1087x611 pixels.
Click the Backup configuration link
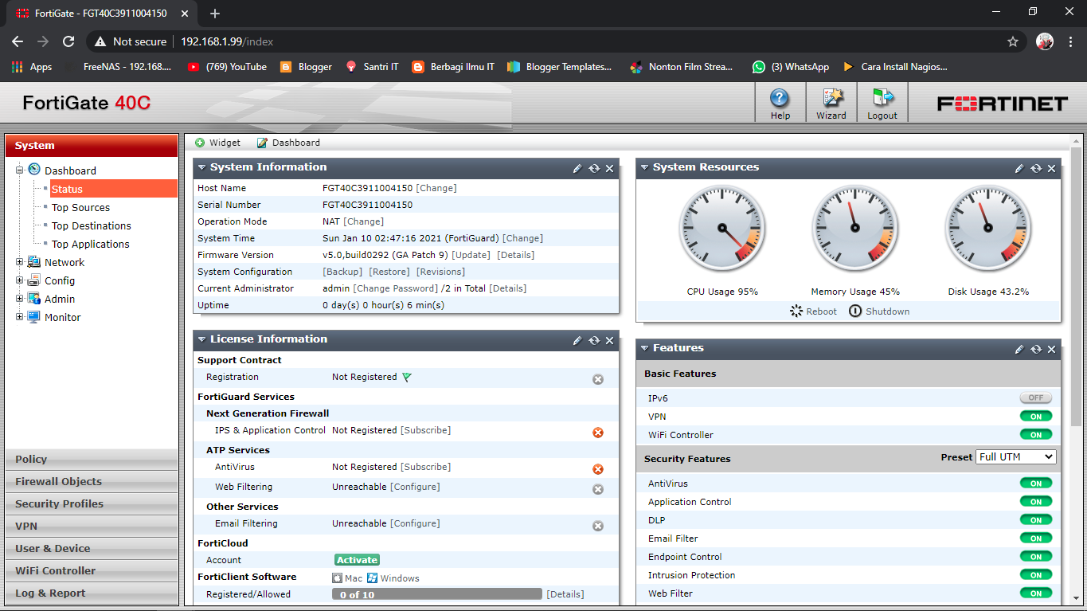click(x=342, y=272)
